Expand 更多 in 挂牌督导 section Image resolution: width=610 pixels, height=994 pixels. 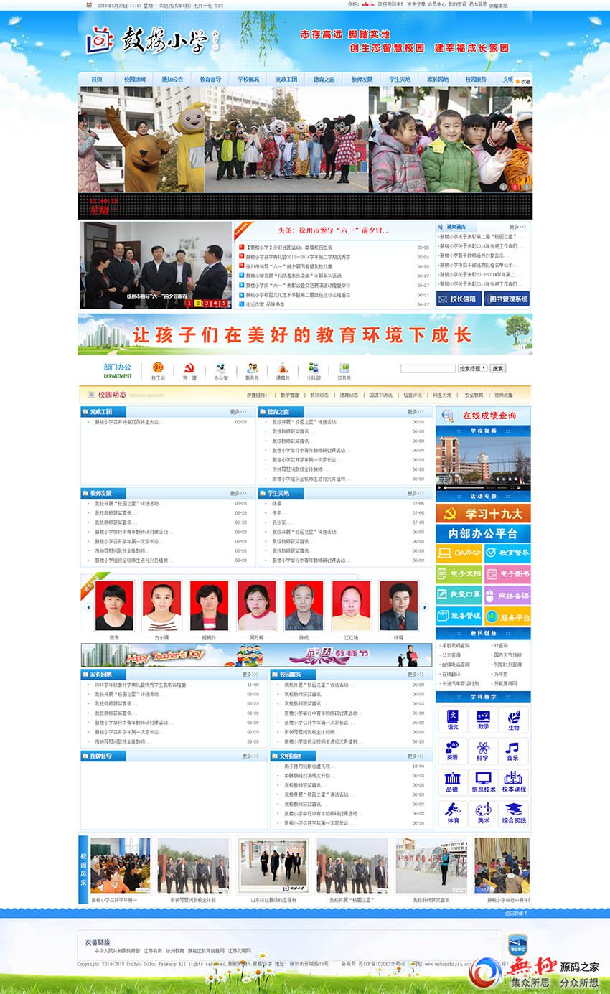point(250,756)
